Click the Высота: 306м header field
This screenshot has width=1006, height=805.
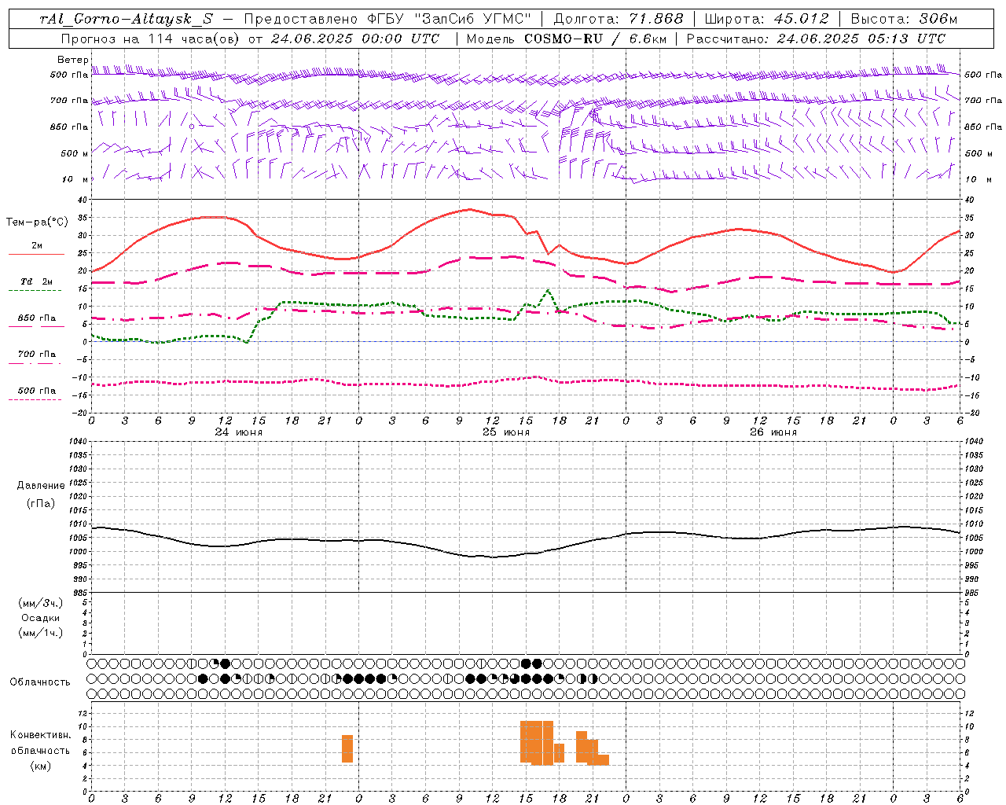905,19
